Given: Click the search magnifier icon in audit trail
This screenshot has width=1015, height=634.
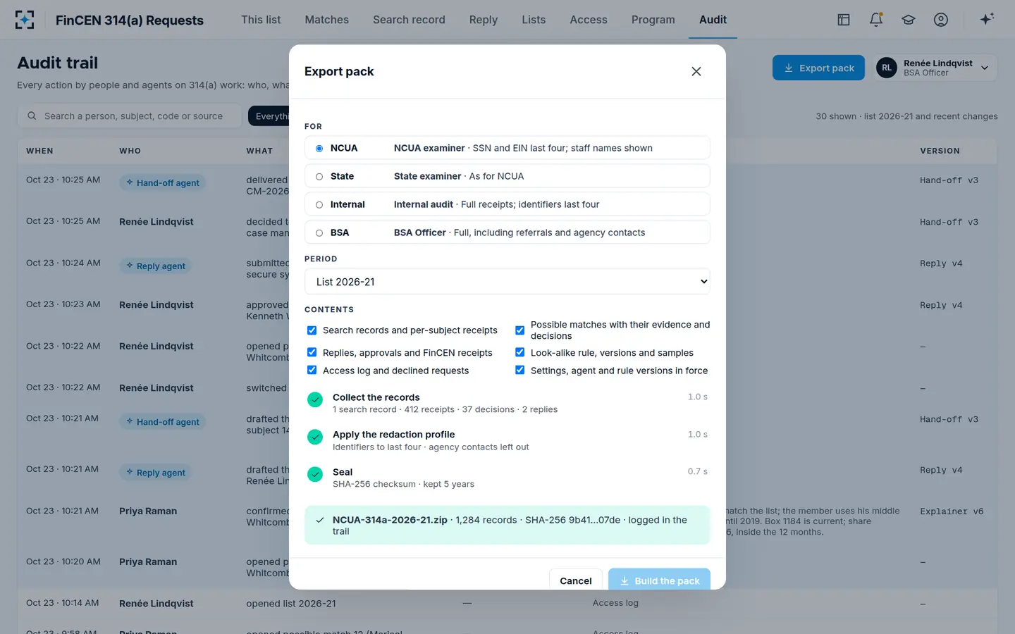Looking at the screenshot, I should pos(32,116).
